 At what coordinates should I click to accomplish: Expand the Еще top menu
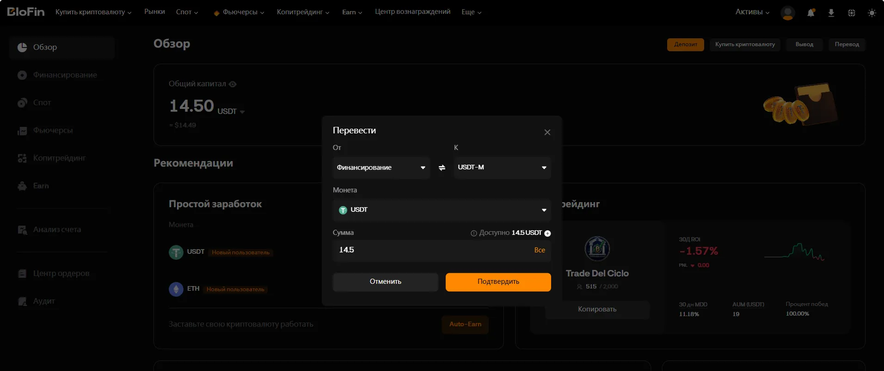[x=472, y=12]
